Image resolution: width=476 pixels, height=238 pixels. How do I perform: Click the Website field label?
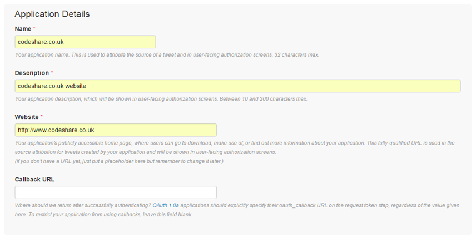point(27,117)
